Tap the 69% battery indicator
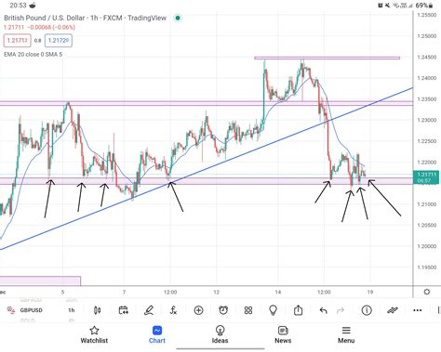Screen dimensions: 441x352 pyautogui.click(x=424, y=6)
